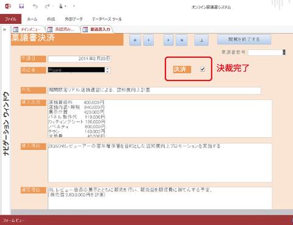Toggle the 決済 checkbox

click(203, 69)
